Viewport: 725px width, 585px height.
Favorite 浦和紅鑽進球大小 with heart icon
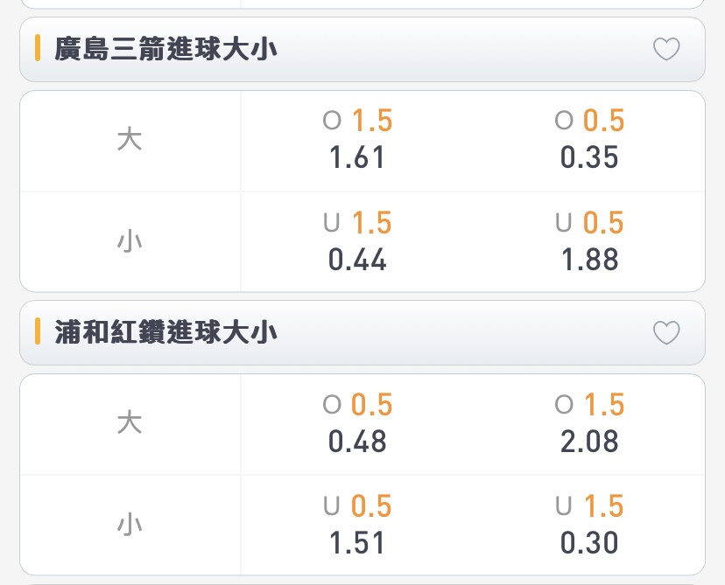(x=666, y=332)
